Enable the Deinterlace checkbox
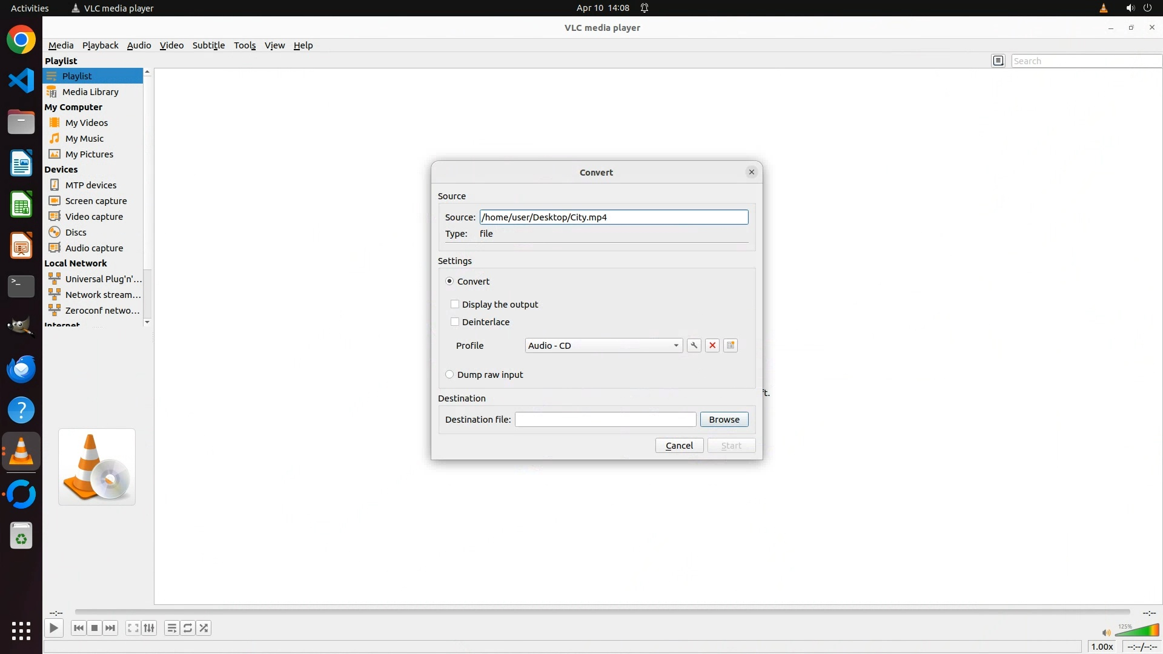Image resolution: width=1163 pixels, height=654 pixels. point(455,322)
